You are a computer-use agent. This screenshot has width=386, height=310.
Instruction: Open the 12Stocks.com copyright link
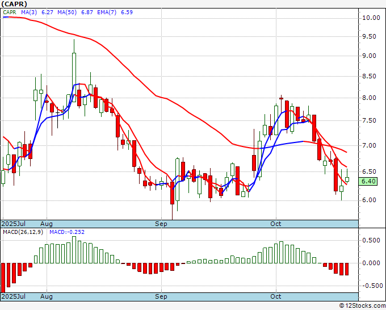click(x=362, y=306)
